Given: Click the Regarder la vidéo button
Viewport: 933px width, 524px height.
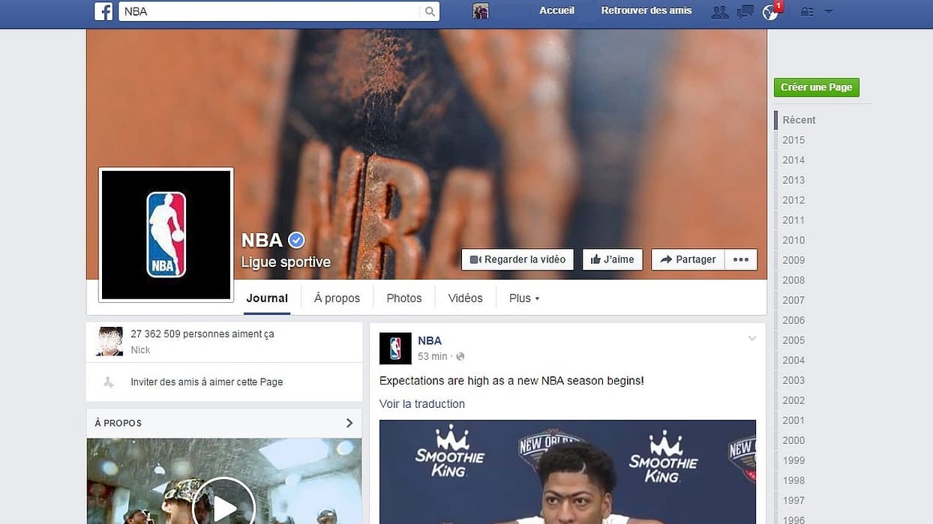Looking at the screenshot, I should point(517,259).
